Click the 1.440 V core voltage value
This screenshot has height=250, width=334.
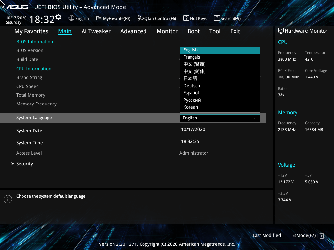coord(311,77)
